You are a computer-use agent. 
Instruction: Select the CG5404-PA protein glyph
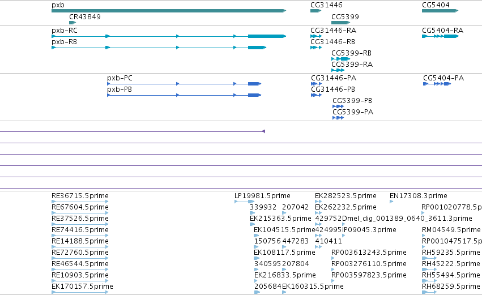[437, 84]
